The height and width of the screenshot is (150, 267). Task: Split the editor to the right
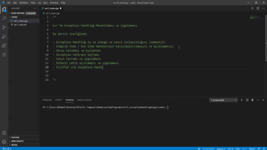tap(258, 8)
